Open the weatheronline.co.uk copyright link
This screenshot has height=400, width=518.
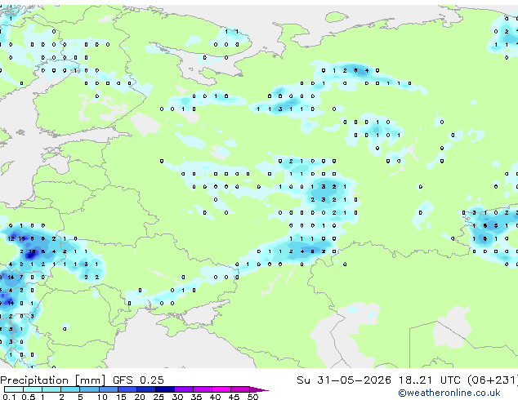tap(449, 393)
